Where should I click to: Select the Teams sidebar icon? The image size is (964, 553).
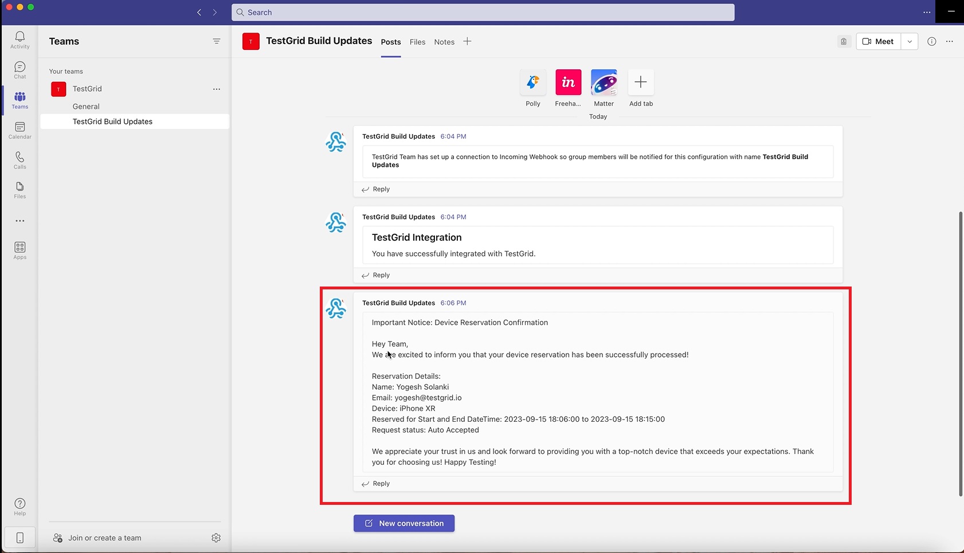click(x=19, y=100)
